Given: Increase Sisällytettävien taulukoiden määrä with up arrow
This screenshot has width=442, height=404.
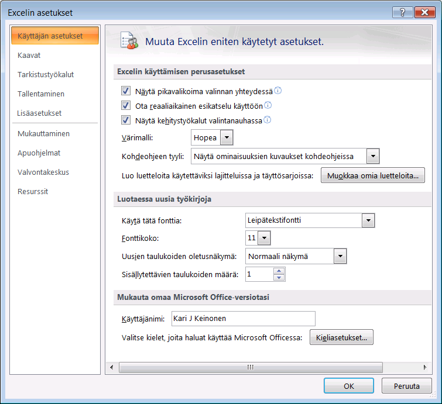Looking at the screenshot, I should pyautogui.click(x=279, y=271).
